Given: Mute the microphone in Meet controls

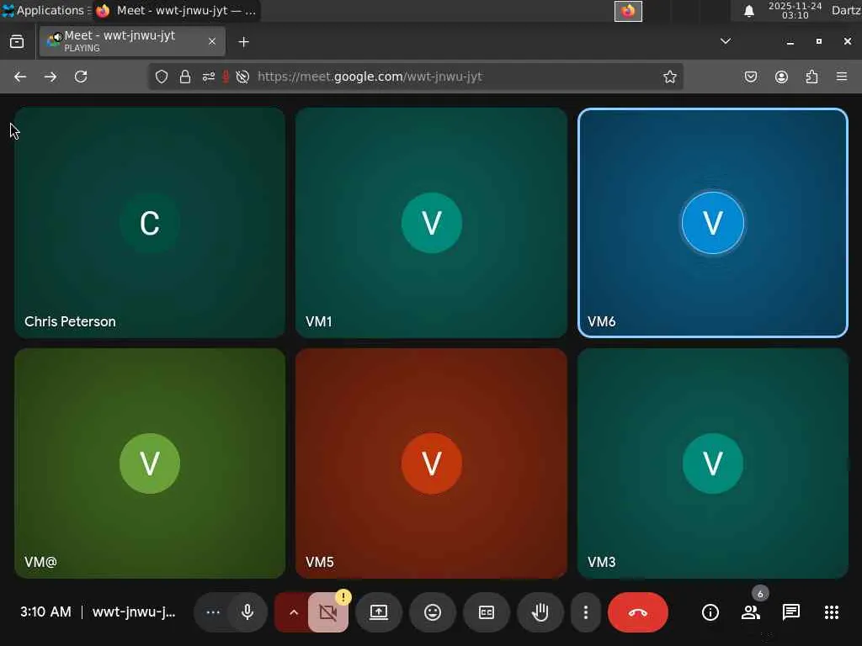Looking at the screenshot, I should tap(247, 612).
